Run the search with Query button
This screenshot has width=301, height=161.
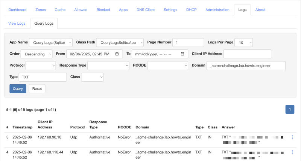pyautogui.click(x=18, y=89)
